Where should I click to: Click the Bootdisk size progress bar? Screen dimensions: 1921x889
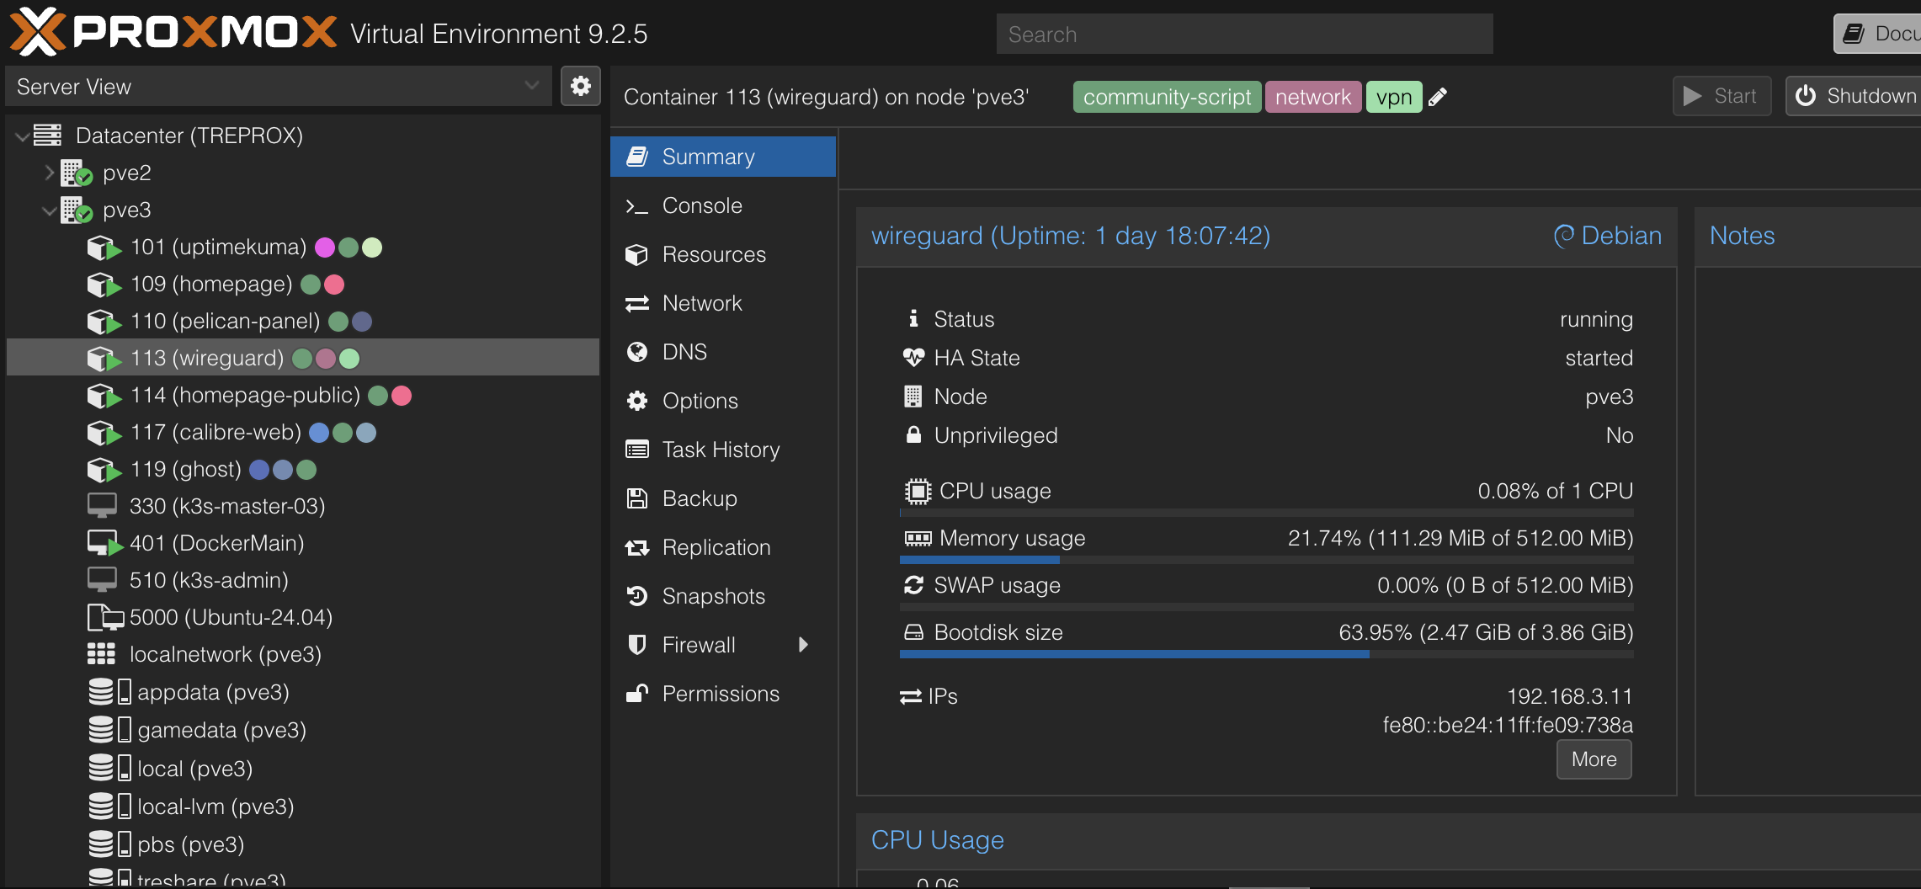coord(1267,653)
